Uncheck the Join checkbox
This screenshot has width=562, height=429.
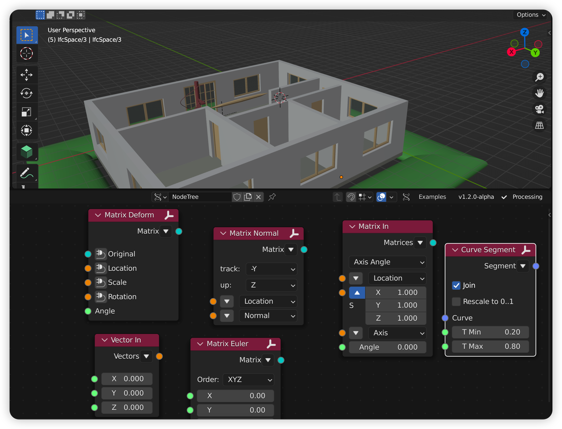[x=456, y=285]
